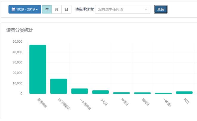Click the 读者分类统计 chart title

[x=20, y=30]
